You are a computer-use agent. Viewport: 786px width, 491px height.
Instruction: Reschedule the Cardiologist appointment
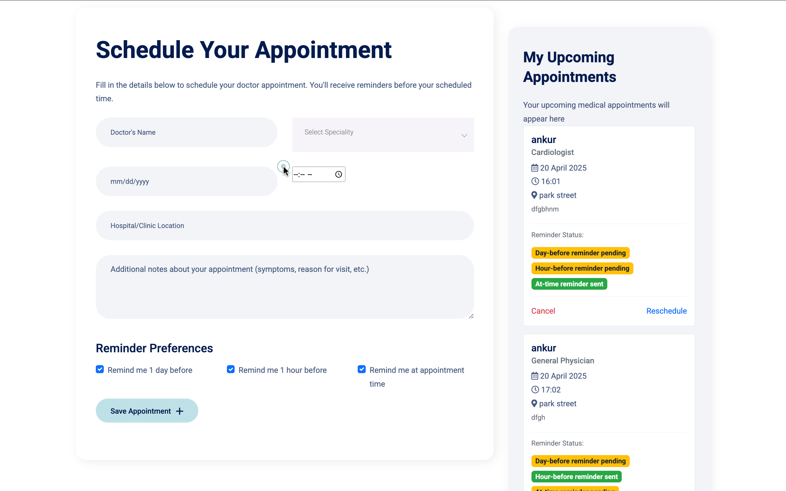click(666, 311)
